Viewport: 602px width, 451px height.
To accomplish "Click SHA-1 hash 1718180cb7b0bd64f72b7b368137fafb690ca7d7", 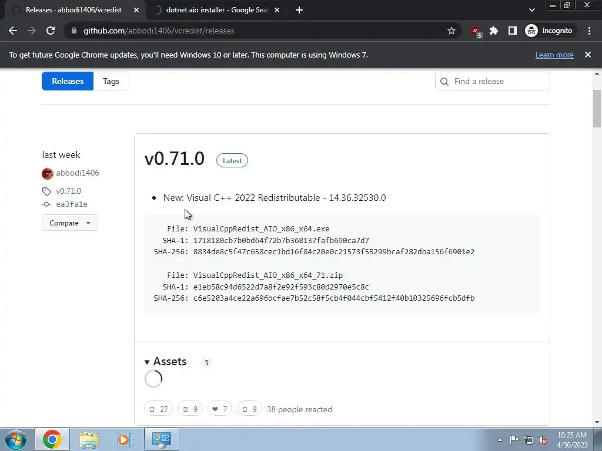I will [x=281, y=240].
